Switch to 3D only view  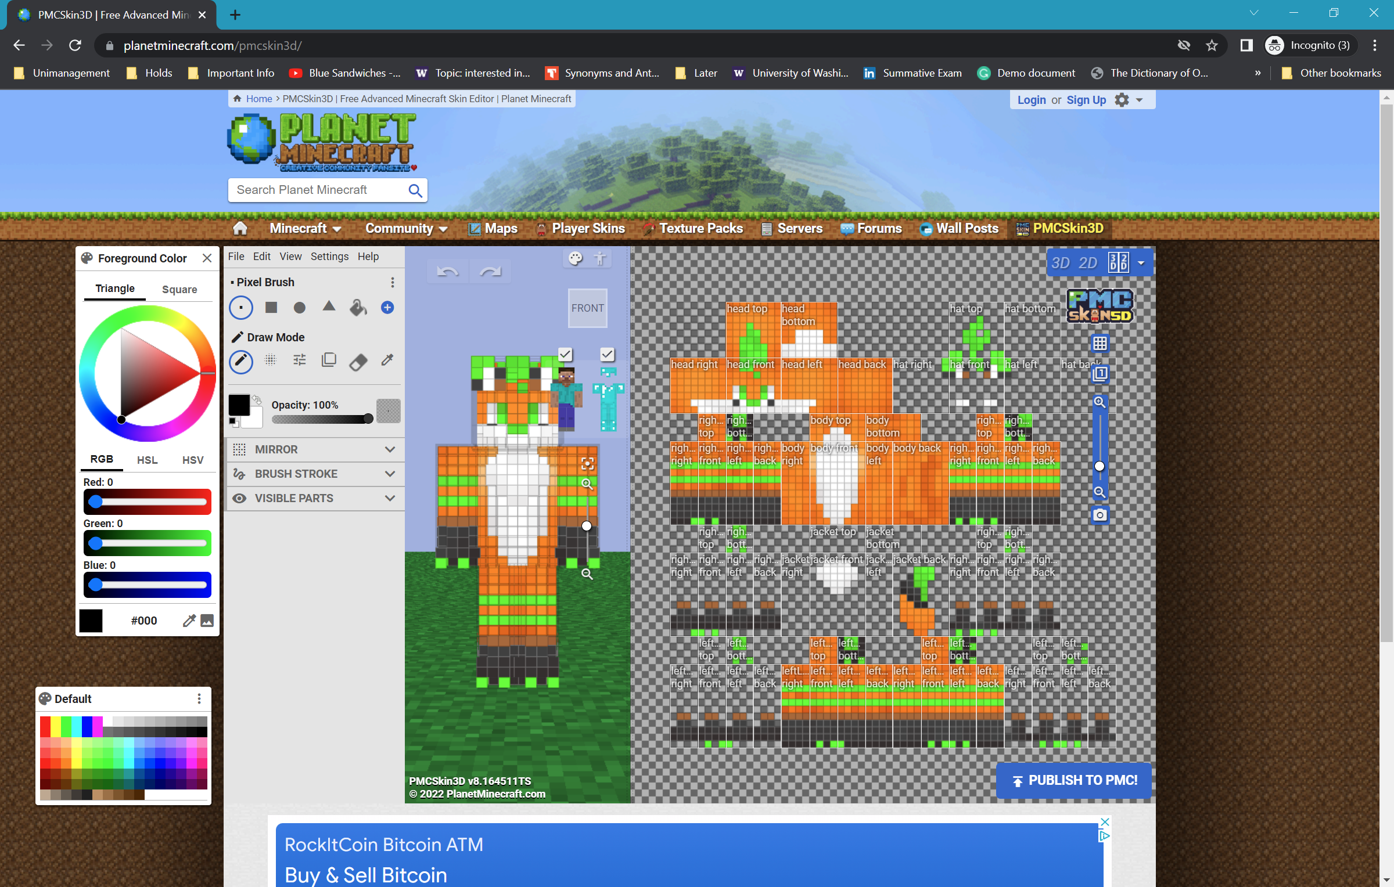click(1061, 263)
